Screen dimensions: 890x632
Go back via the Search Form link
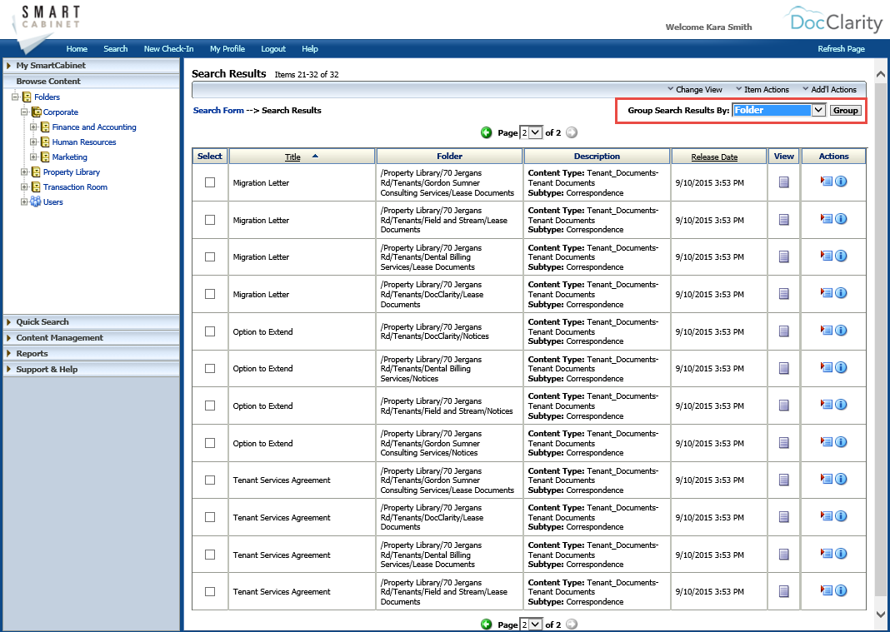(218, 110)
